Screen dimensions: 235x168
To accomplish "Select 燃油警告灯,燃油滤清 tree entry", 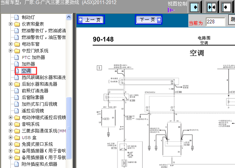I will click(44, 31).
